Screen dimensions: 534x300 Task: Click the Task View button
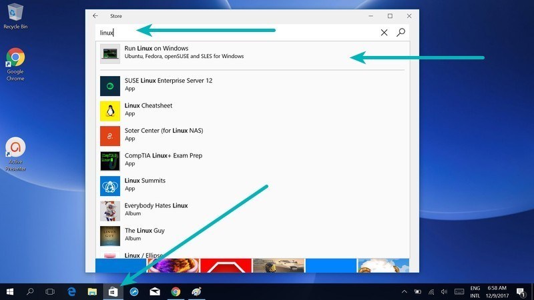pyautogui.click(x=50, y=291)
